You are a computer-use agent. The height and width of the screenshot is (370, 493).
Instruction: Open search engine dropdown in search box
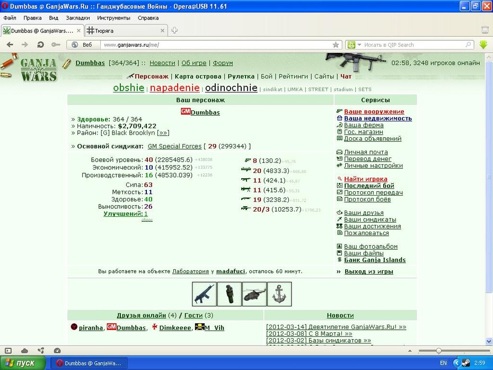pos(359,45)
